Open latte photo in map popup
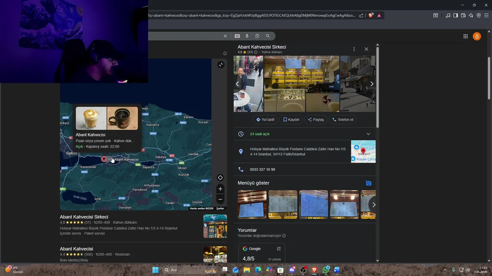 91,118
